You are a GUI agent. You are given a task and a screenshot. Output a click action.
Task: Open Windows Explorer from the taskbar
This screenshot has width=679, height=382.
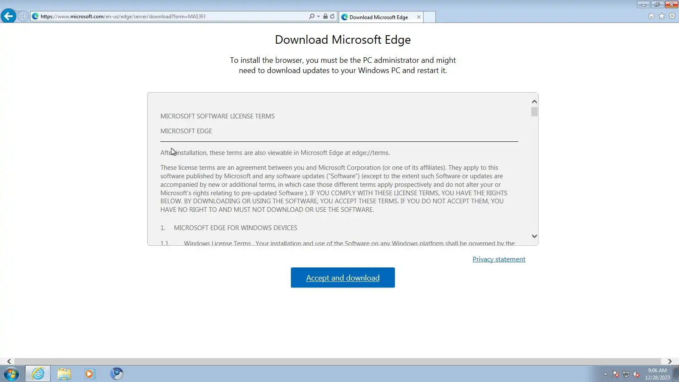click(x=64, y=374)
